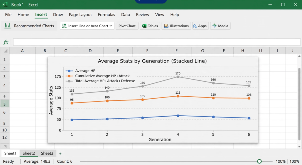The image size is (302, 165).
Task: Click the PivotChart button
Action: pos(127,26)
